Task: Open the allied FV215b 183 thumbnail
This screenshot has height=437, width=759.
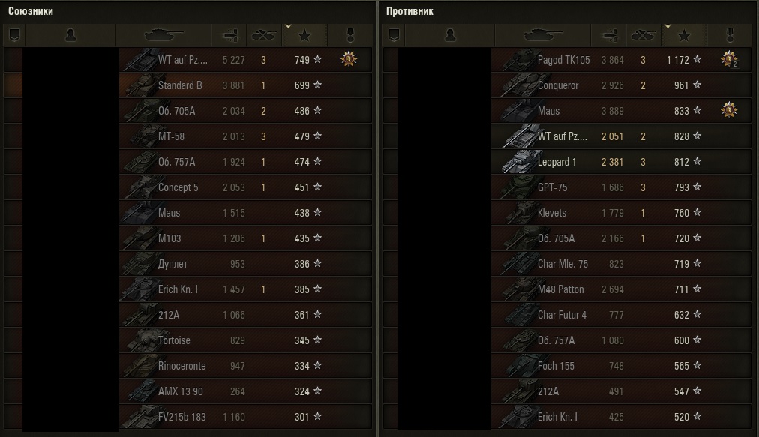Action: click(139, 417)
